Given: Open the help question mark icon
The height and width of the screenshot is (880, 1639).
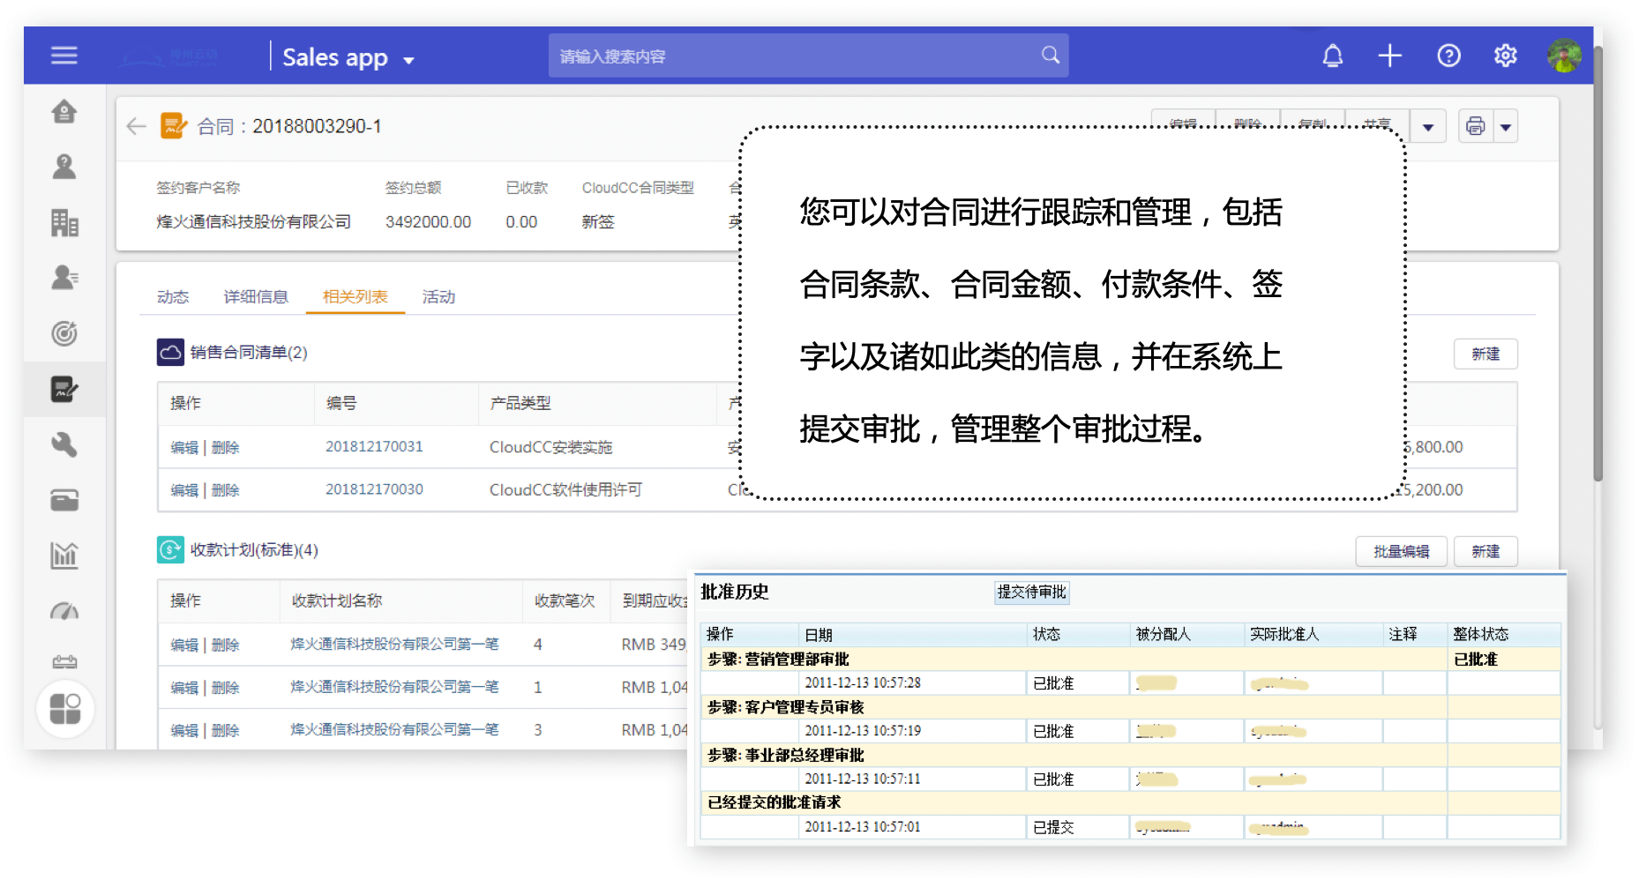Looking at the screenshot, I should tap(1448, 56).
